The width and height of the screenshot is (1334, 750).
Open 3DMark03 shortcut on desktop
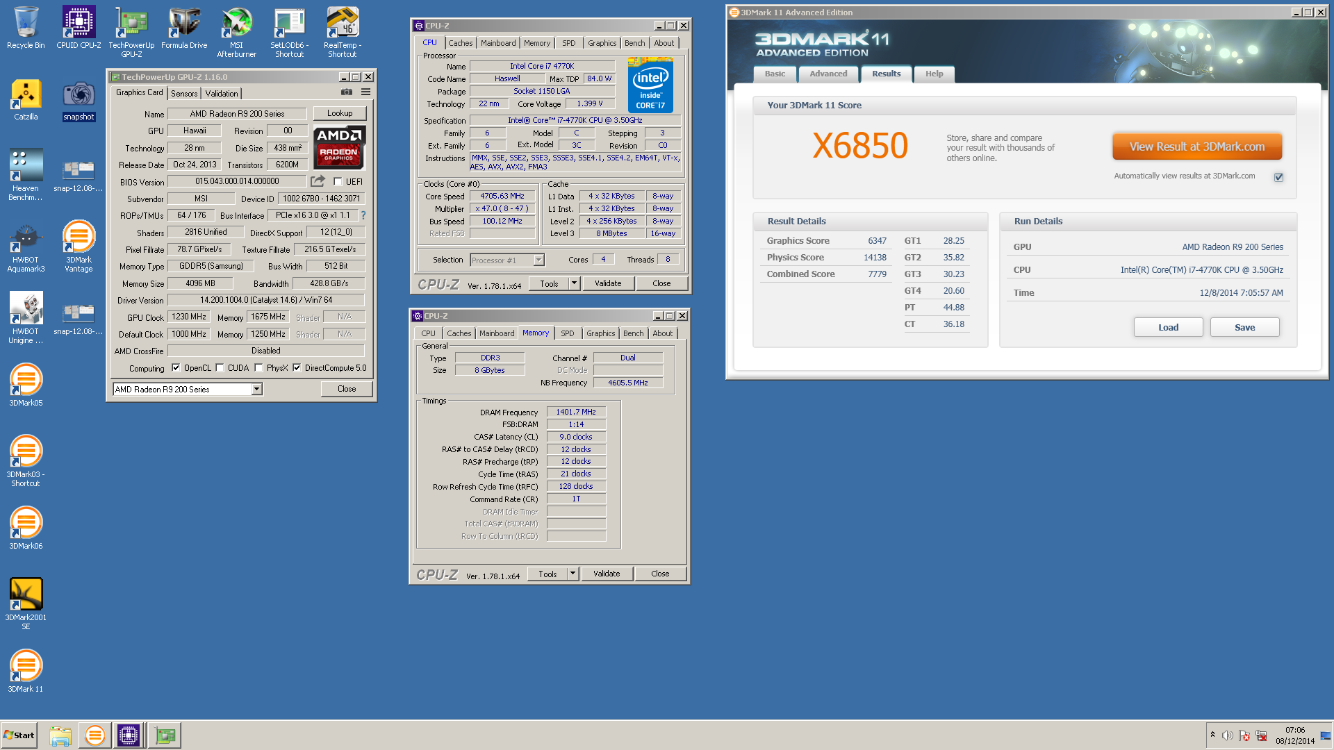[x=26, y=460]
